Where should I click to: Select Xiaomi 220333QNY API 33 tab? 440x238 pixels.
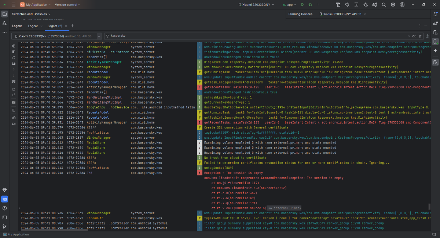342,14
